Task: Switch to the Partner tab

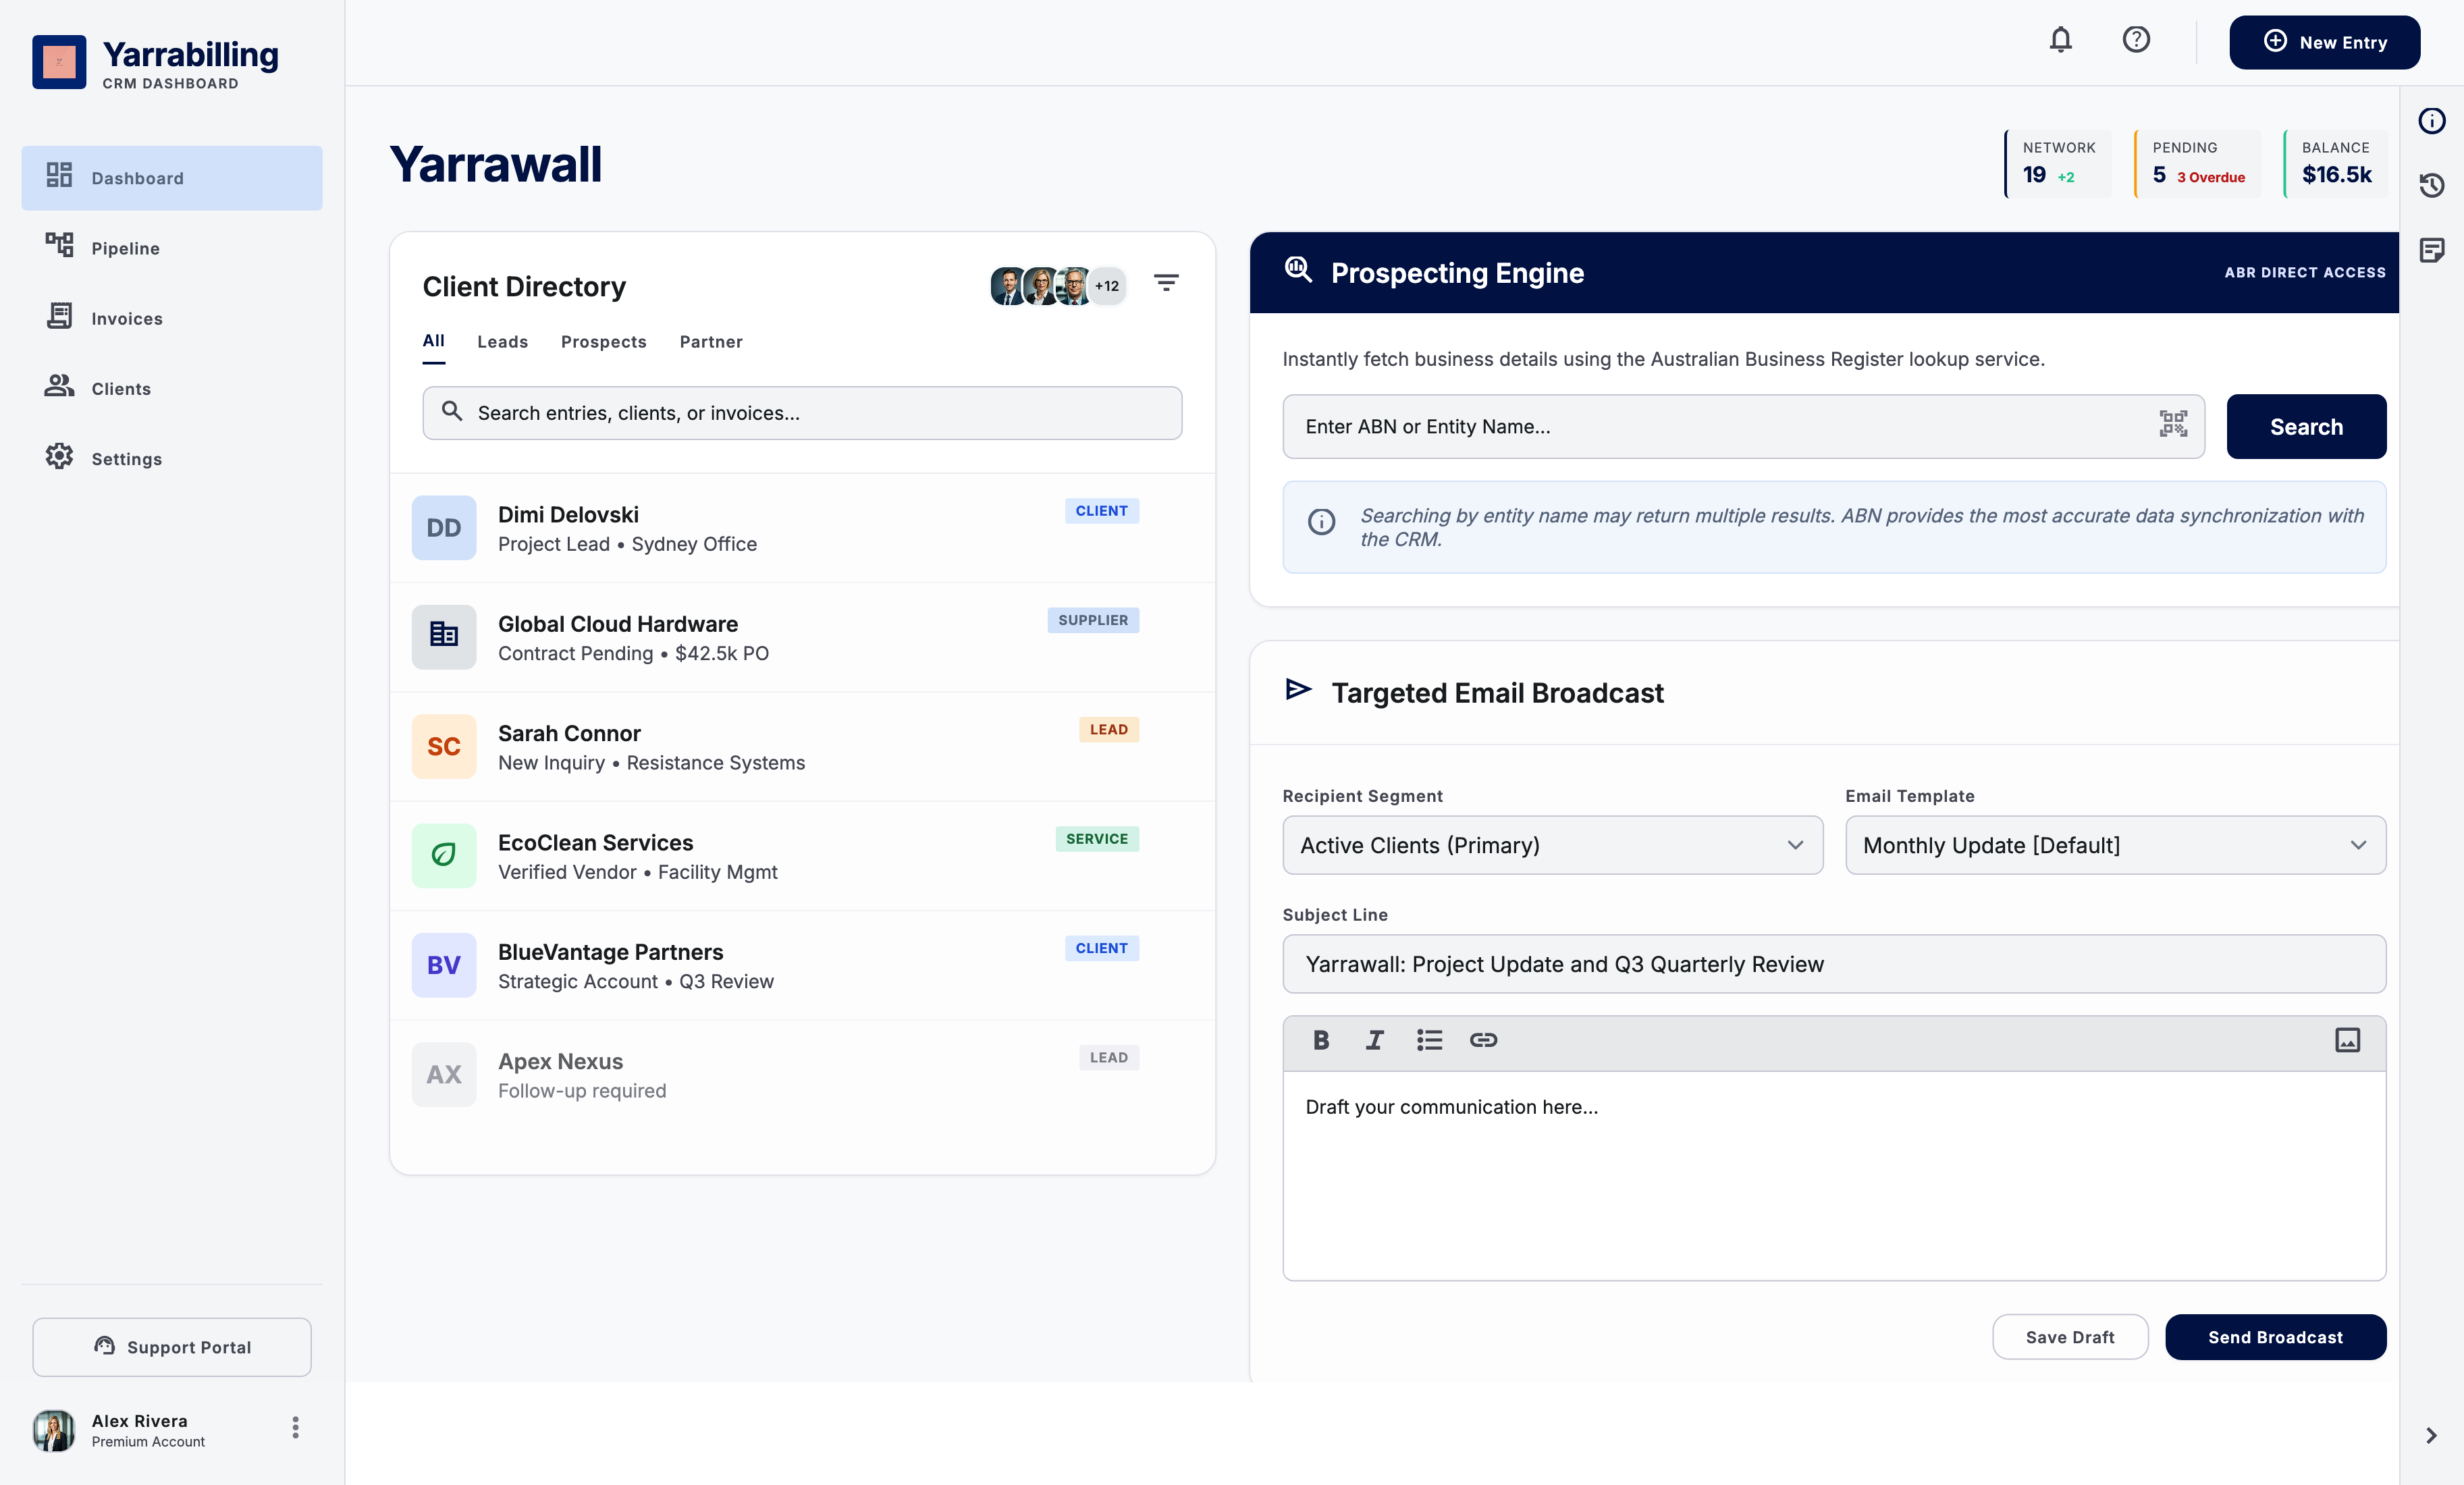Action: pyautogui.click(x=711, y=342)
